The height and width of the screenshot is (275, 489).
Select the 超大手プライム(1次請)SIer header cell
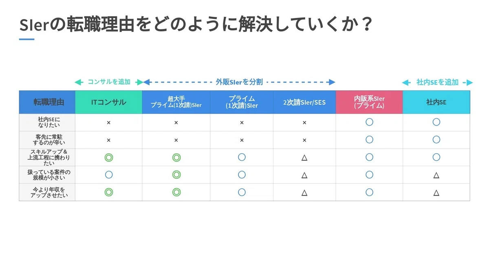click(x=176, y=102)
